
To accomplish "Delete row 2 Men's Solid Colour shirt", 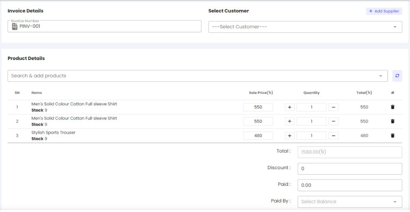I will pyautogui.click(x=392, y=121).
